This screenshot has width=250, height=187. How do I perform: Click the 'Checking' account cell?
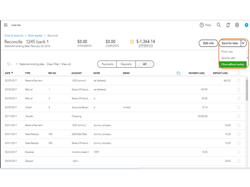point(77,116)
